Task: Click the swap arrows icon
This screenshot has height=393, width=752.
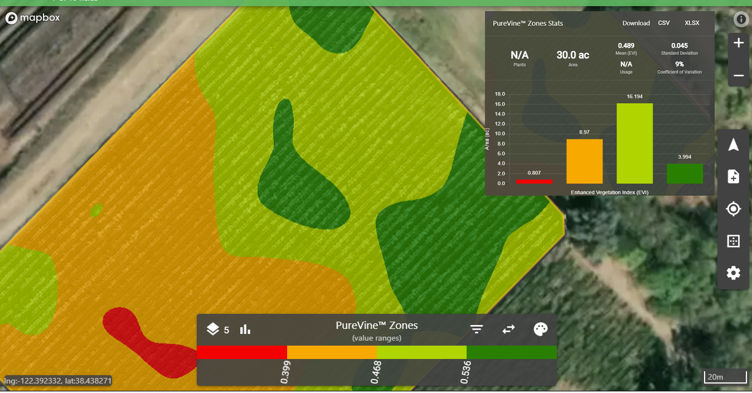Action: [x=508, y=329]
